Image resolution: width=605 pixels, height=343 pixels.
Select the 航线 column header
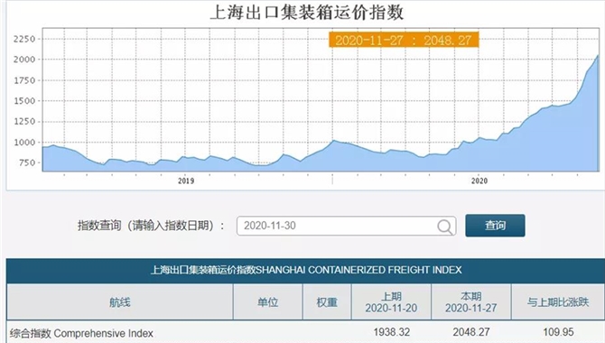[x=119, y=302]
